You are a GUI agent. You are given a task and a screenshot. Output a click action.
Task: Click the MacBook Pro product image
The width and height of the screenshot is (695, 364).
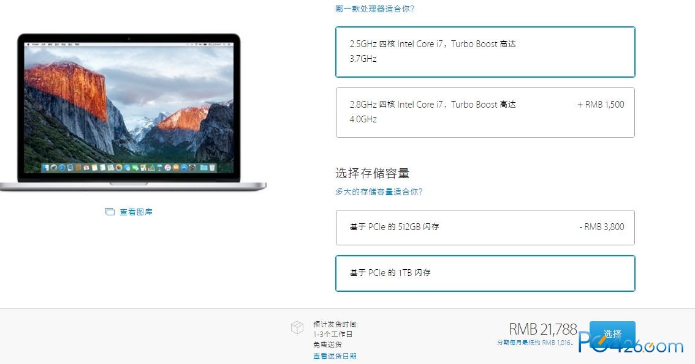tap(133, 113)
